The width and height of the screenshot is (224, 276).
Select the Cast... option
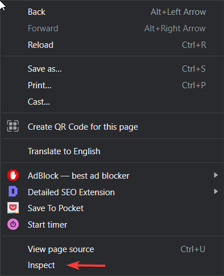pos(112,102)
